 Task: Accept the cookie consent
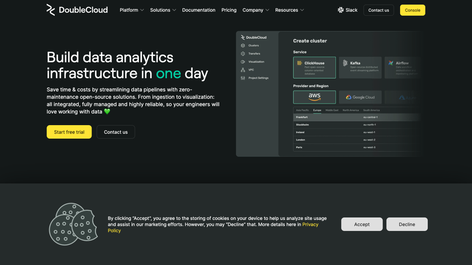coord(362,225)
